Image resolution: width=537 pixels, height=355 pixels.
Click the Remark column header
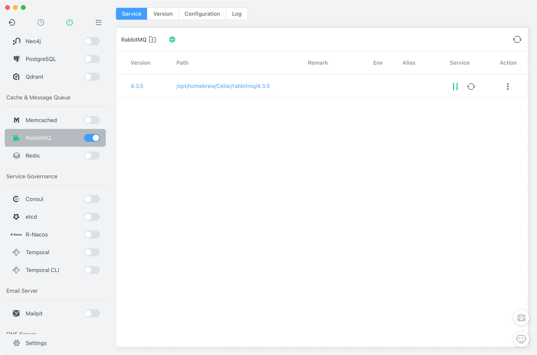[318, 63]
